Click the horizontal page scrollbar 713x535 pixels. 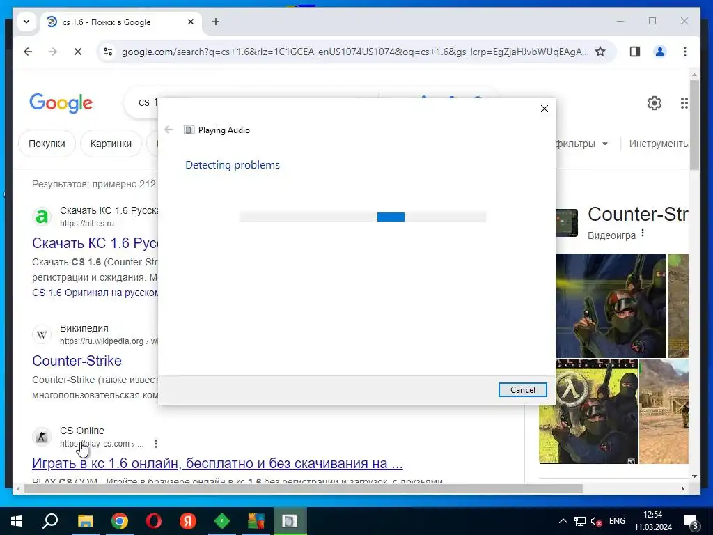pos(304,489)
